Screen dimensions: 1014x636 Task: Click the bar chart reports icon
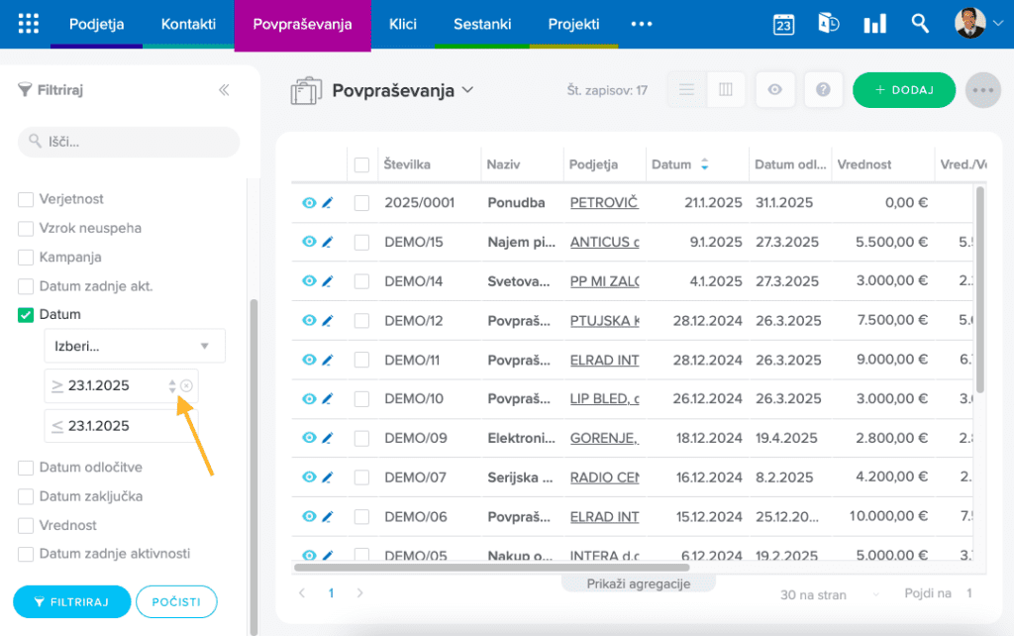click(x=874, y=25)
